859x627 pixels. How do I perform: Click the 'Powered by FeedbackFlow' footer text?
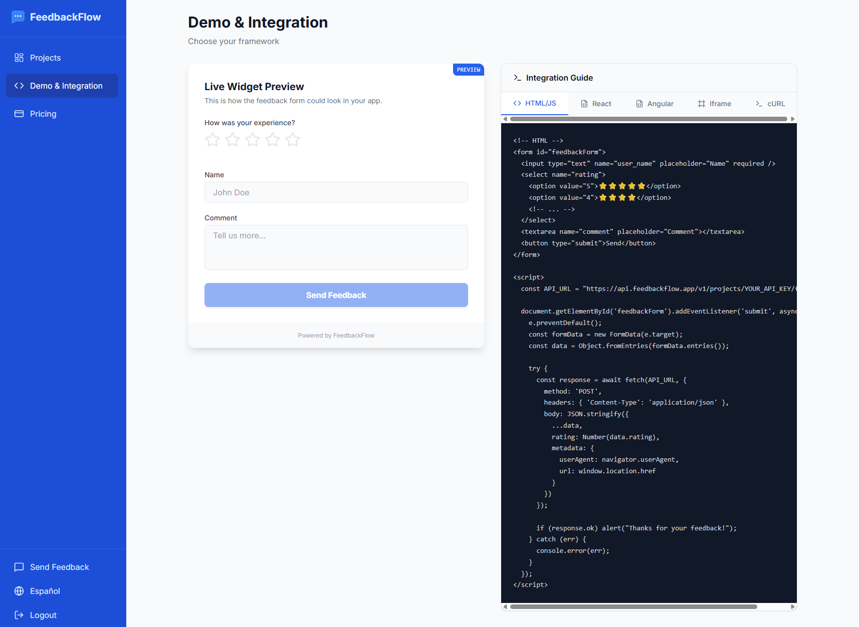click(x=336, y=336)
